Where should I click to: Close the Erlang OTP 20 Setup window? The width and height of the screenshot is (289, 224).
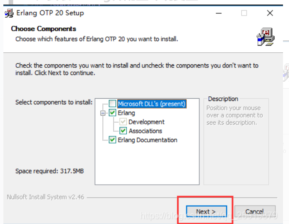(269, 13)
